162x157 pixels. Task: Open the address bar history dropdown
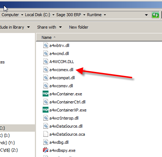click(146, 15)
